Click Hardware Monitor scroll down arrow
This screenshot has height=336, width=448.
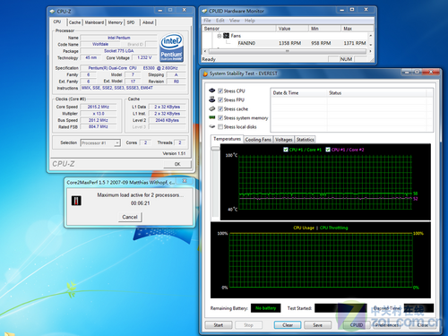click(x=371, y=45)
